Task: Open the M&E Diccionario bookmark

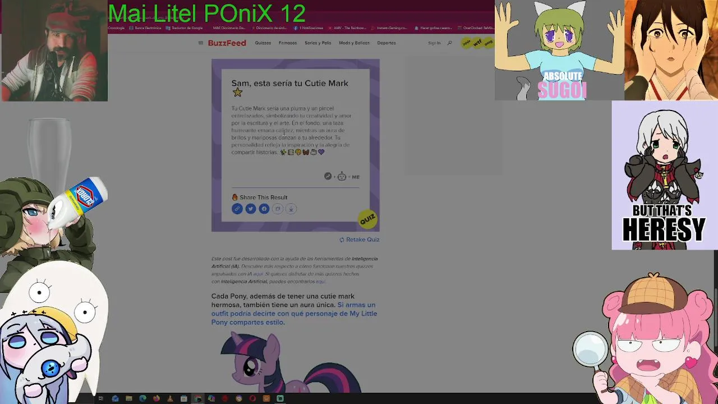Action: (x=228, y=28)
